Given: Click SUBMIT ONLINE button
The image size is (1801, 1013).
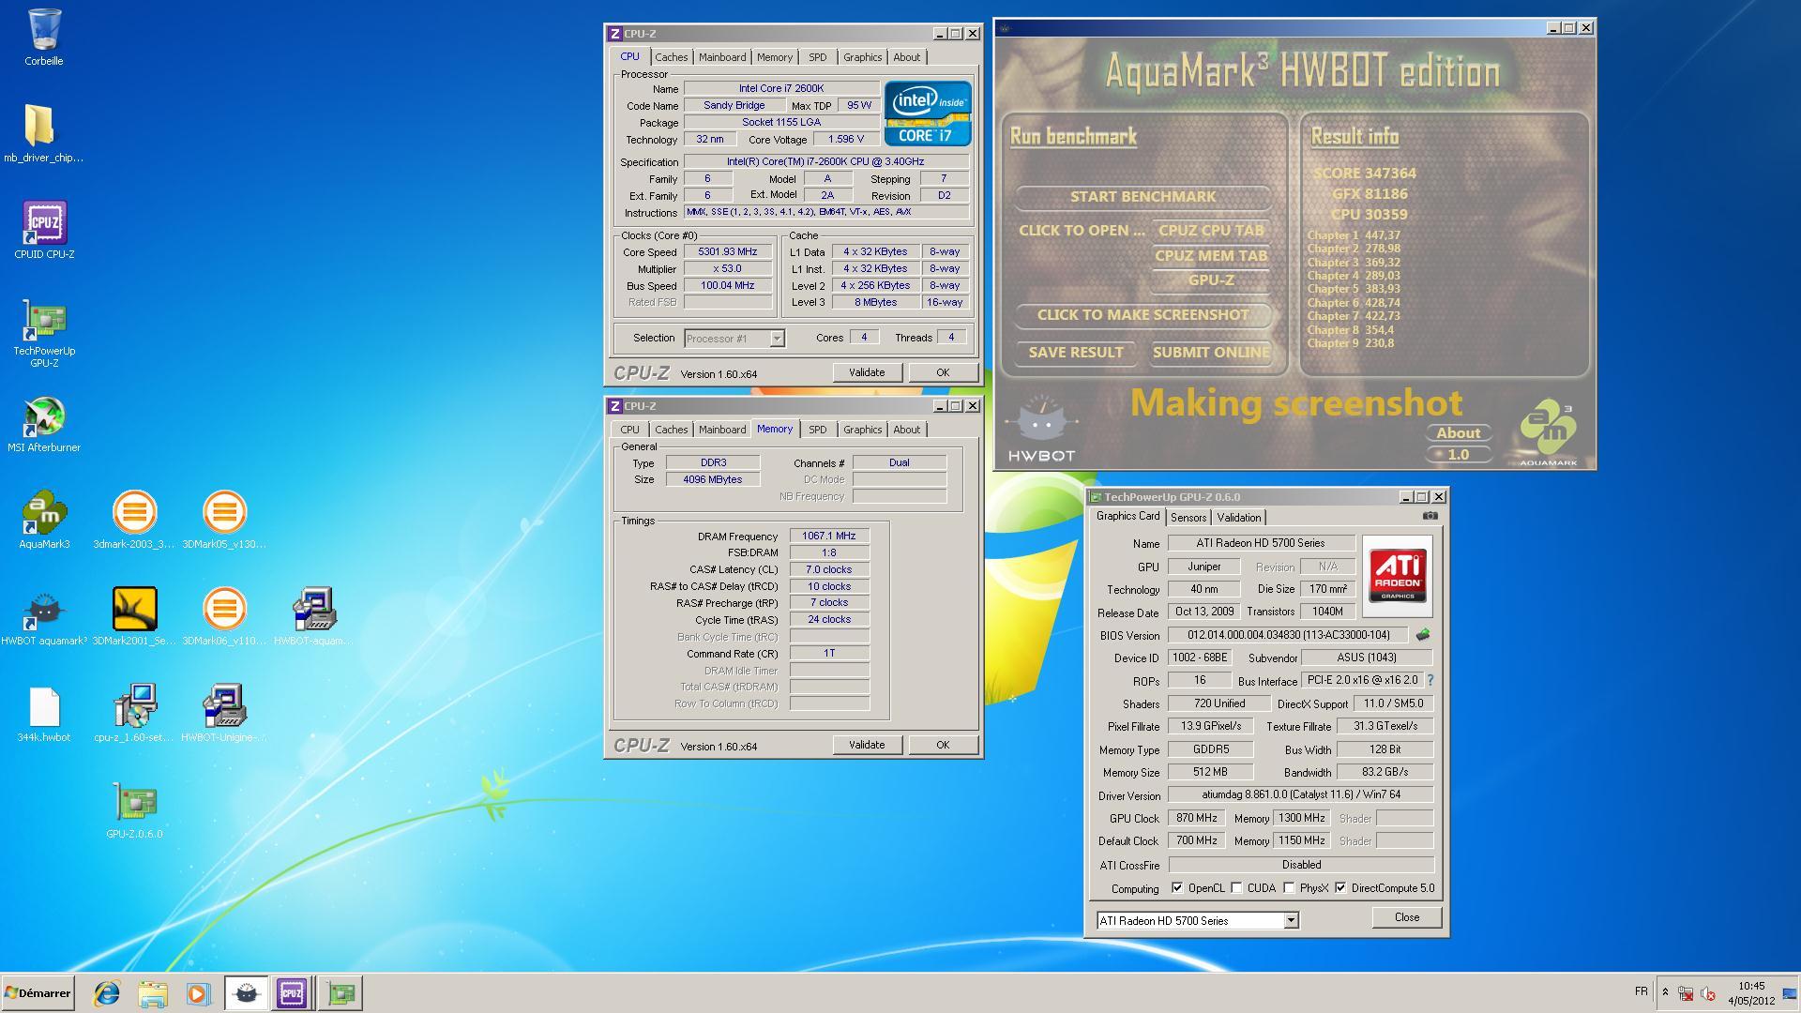Looking at the screenshot, I should coord(1211,353).
